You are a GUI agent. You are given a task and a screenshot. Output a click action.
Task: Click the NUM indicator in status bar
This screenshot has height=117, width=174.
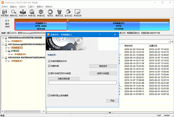(x=167, y=115)
